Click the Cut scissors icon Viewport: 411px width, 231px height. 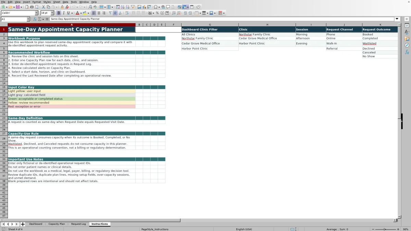(x=43, y=7)
